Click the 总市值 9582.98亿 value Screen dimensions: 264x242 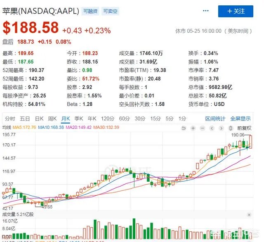(220, 87)
